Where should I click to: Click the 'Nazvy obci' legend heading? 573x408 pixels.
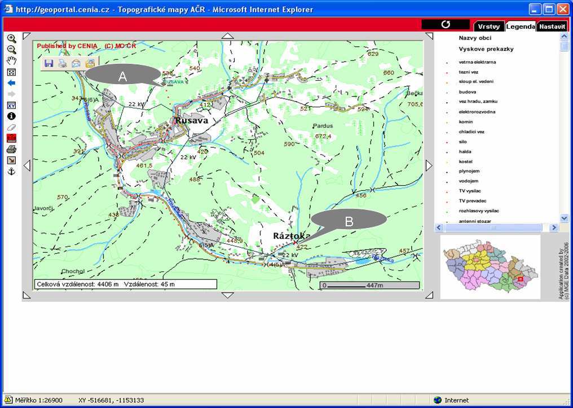click(475, 38)
